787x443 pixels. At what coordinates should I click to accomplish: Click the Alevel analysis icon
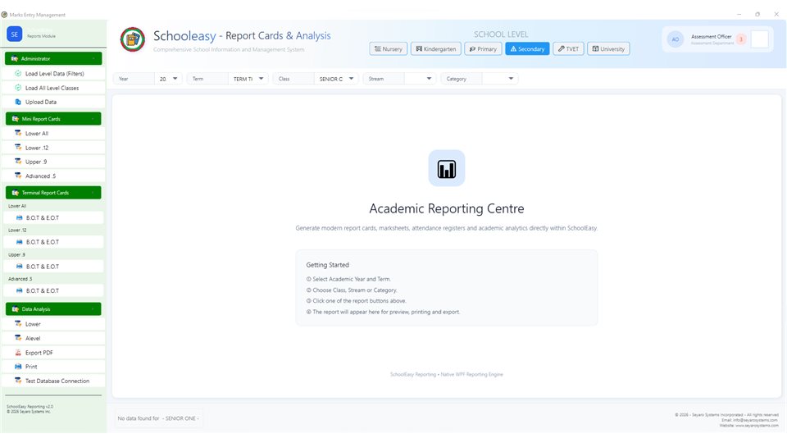tap(18, 338)
